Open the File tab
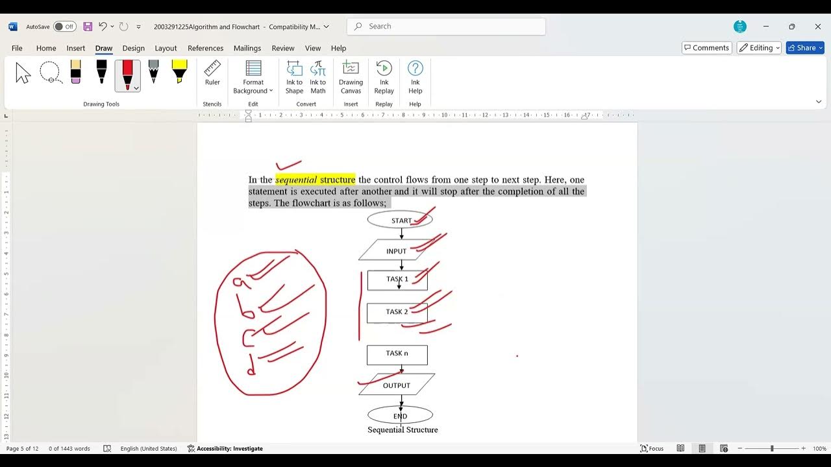831x467 pixels. [x=17, y=48]
